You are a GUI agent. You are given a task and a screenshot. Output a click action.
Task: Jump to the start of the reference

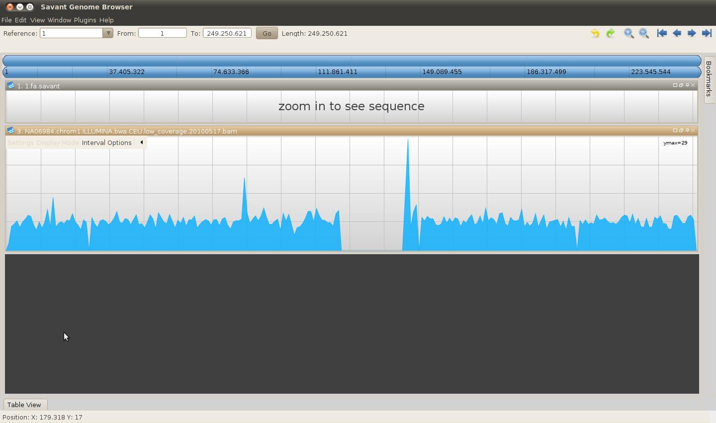click(662, 33)
